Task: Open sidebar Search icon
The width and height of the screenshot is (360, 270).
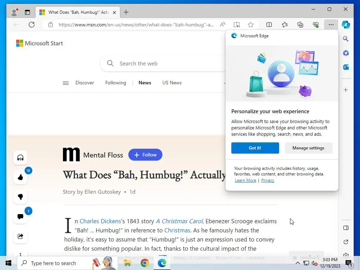Action: (x=346, y=39)
